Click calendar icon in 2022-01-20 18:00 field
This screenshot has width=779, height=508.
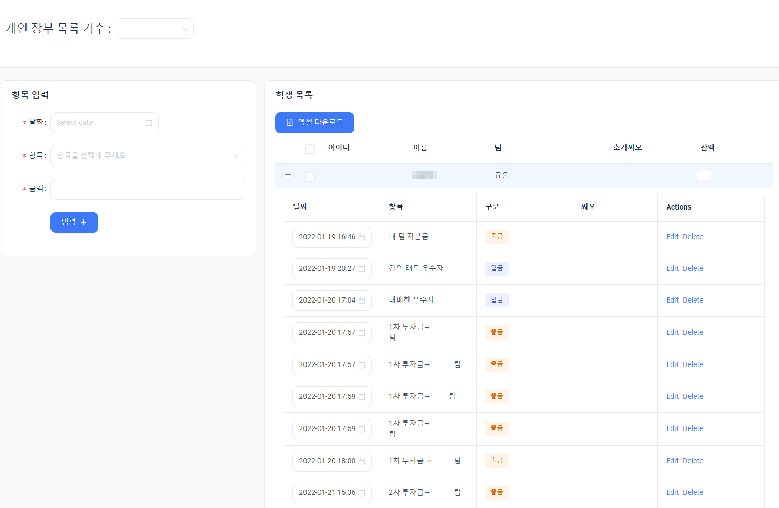pyautogui.click(x=362, y=461)
